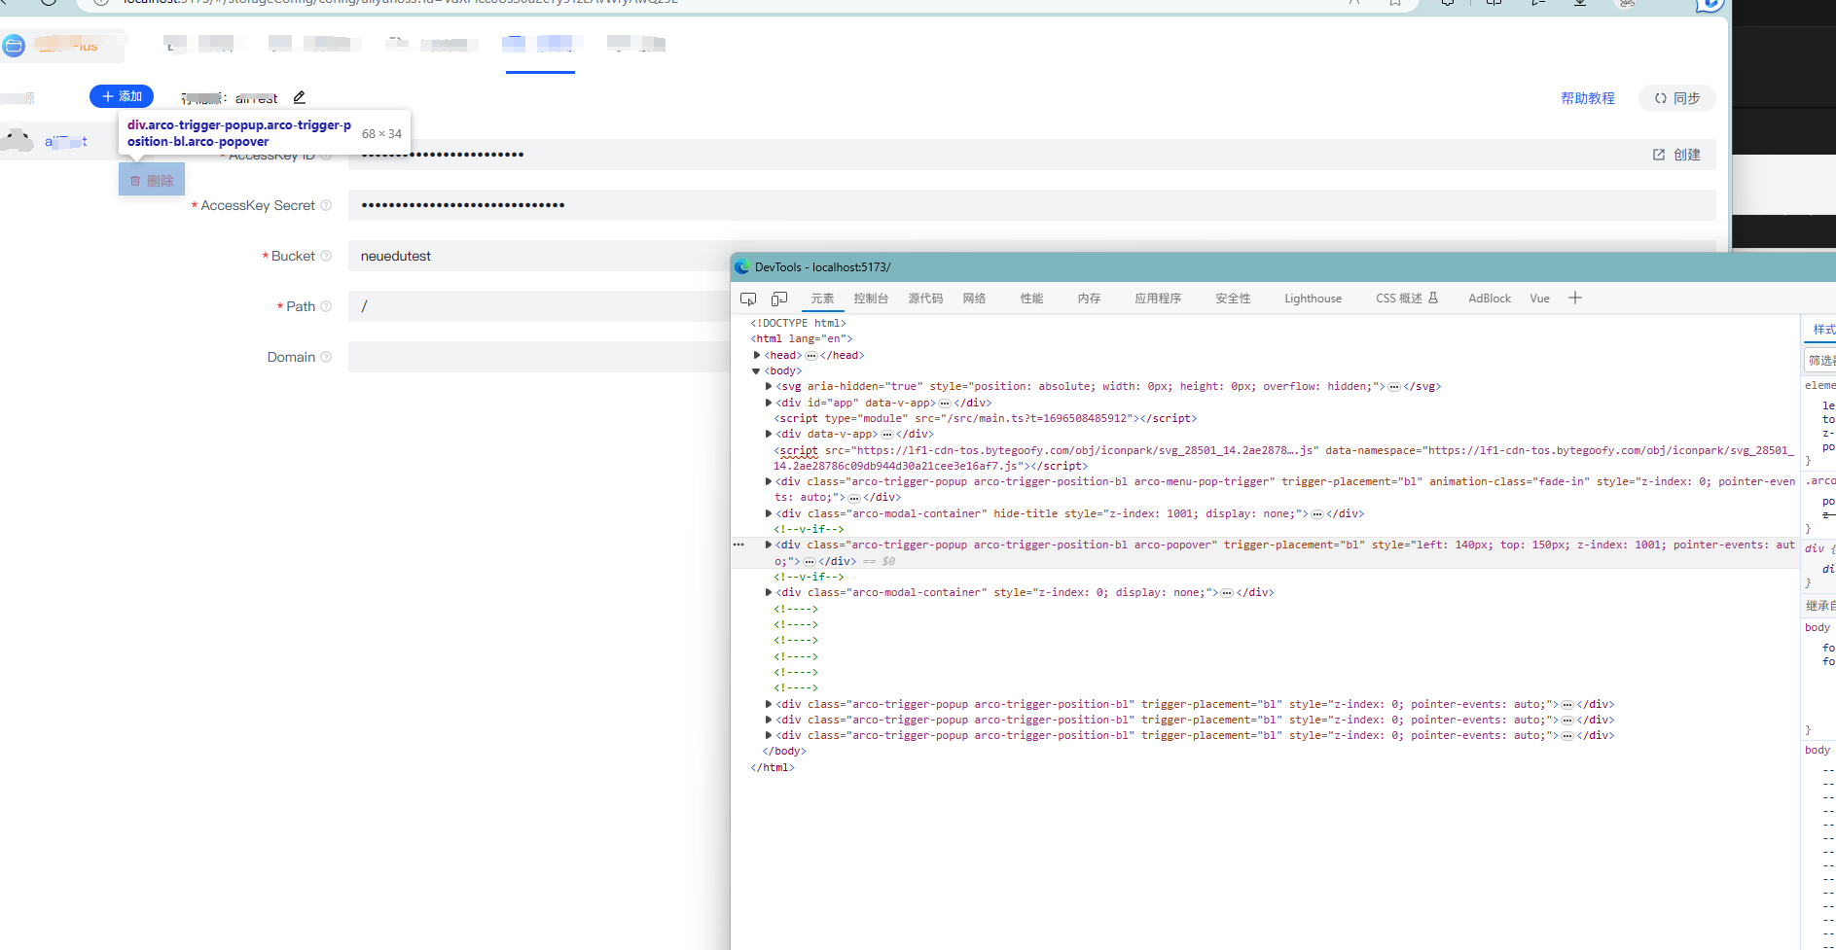This screenshot has height=950, width=1836.
Task: Click the 样式 Styles pane tab
Action: pyautogui.click(x=1823, y=330)
